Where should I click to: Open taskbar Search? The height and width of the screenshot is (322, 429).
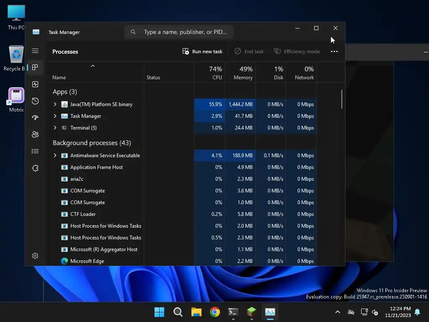[178, 312]
